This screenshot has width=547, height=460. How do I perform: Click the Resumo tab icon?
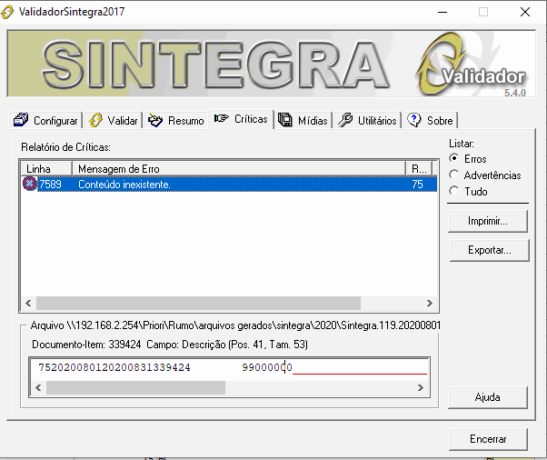click(x=155, y=120)
